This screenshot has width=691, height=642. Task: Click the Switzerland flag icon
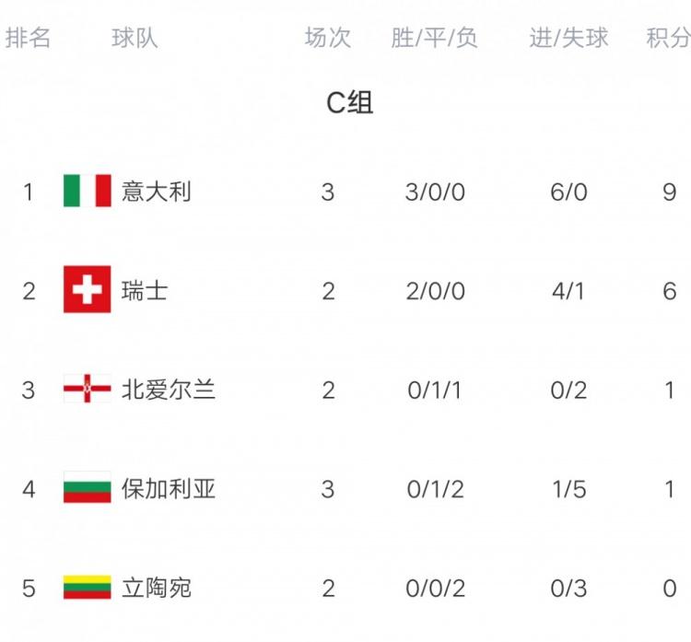tap(88, 290)
